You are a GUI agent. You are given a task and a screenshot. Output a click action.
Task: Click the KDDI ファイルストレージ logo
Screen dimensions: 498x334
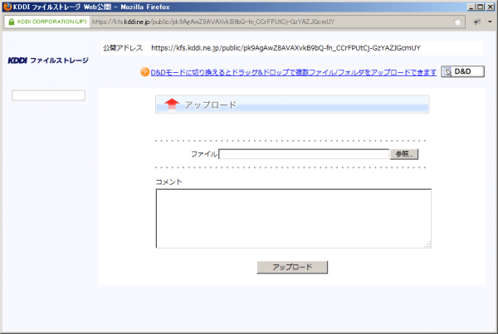(47, 61)
